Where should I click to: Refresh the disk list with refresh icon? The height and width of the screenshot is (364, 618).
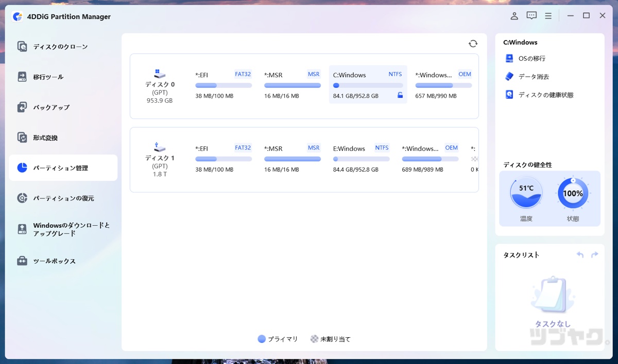pos(473,44)
